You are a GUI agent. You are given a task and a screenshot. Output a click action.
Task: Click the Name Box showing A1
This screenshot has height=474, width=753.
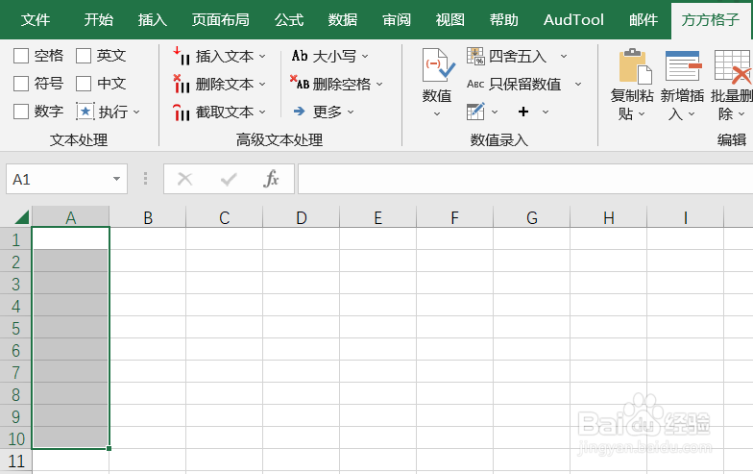[58, 179]
